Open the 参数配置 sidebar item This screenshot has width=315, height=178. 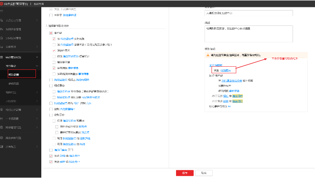pyautogui.click(x=14, y=83)
